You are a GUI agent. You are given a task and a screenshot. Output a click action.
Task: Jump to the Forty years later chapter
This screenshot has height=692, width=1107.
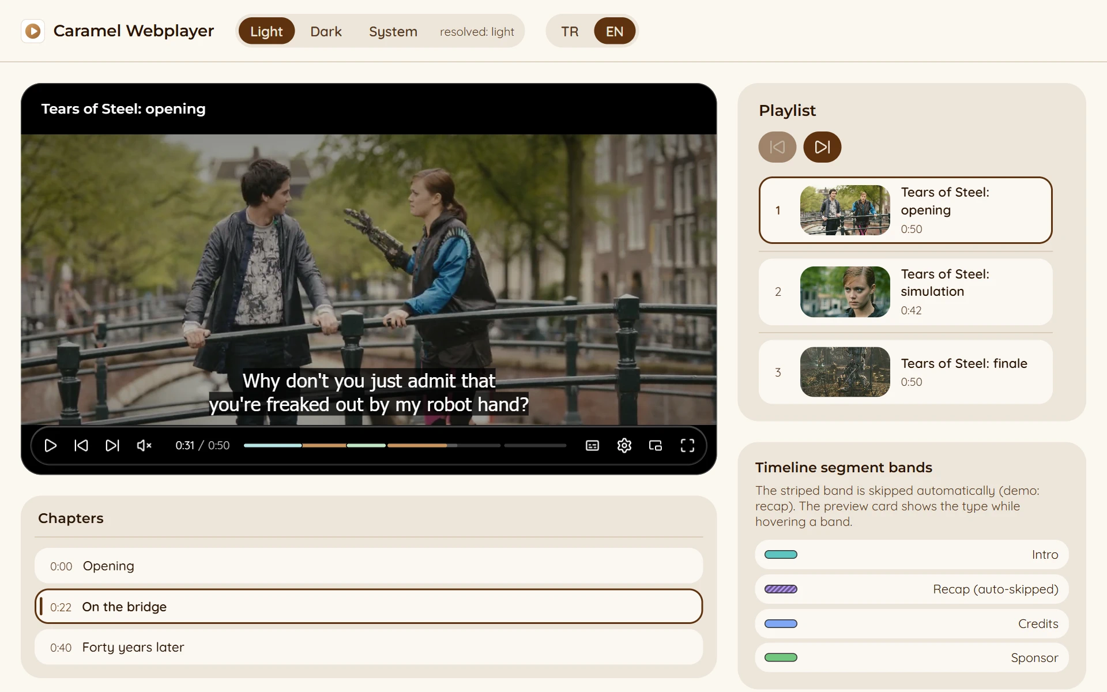(368, 647)
